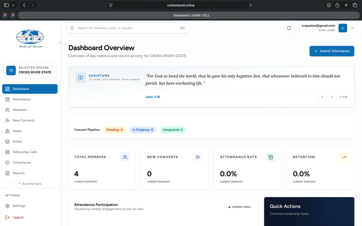
Task: Toggle Safari sidebar panel button
Action: 6,5
